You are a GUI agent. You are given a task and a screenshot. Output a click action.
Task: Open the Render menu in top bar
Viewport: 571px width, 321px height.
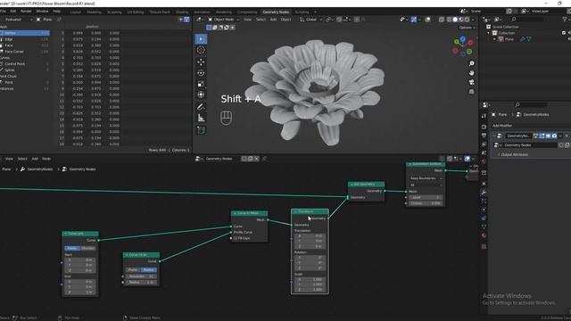click(x=26, y=12)
